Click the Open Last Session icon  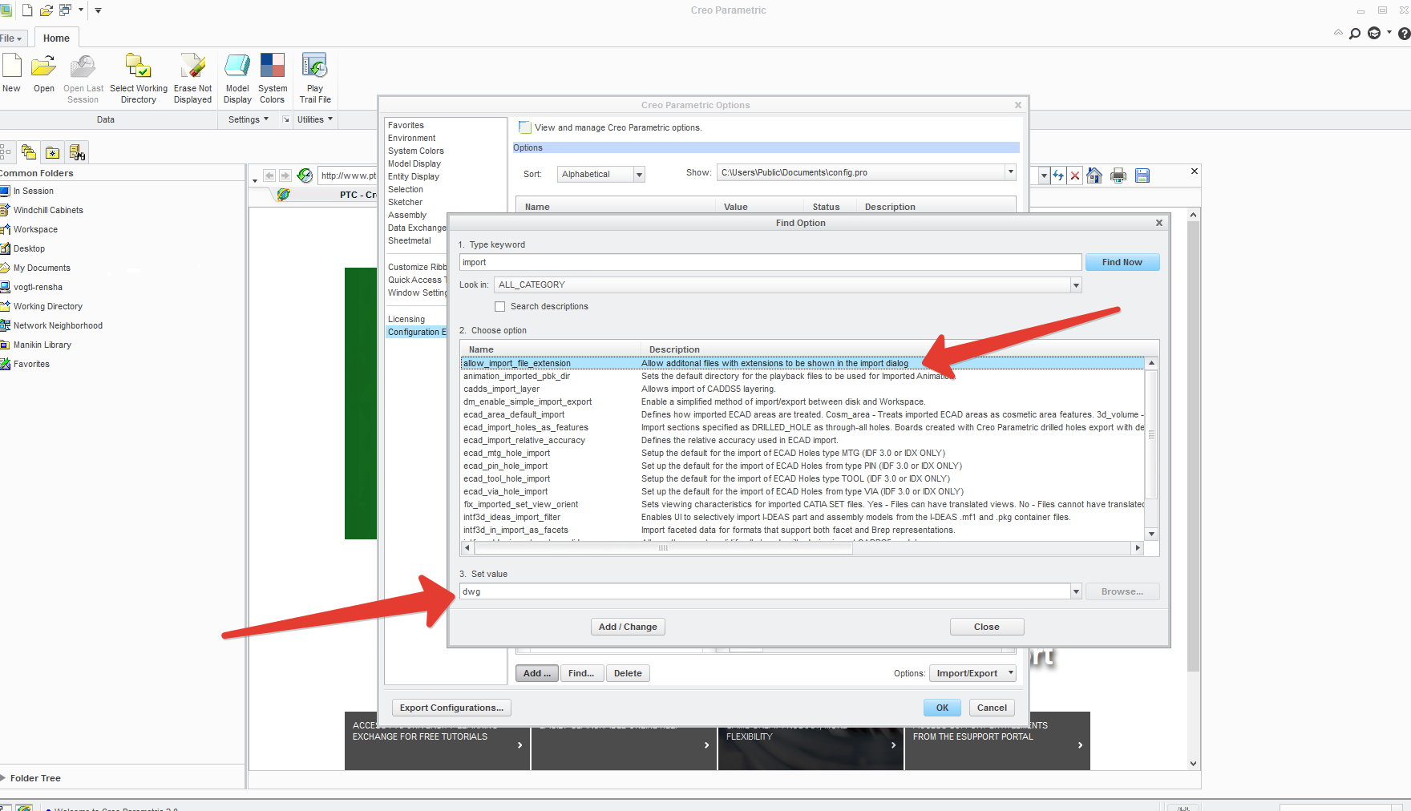pos(83,66)
